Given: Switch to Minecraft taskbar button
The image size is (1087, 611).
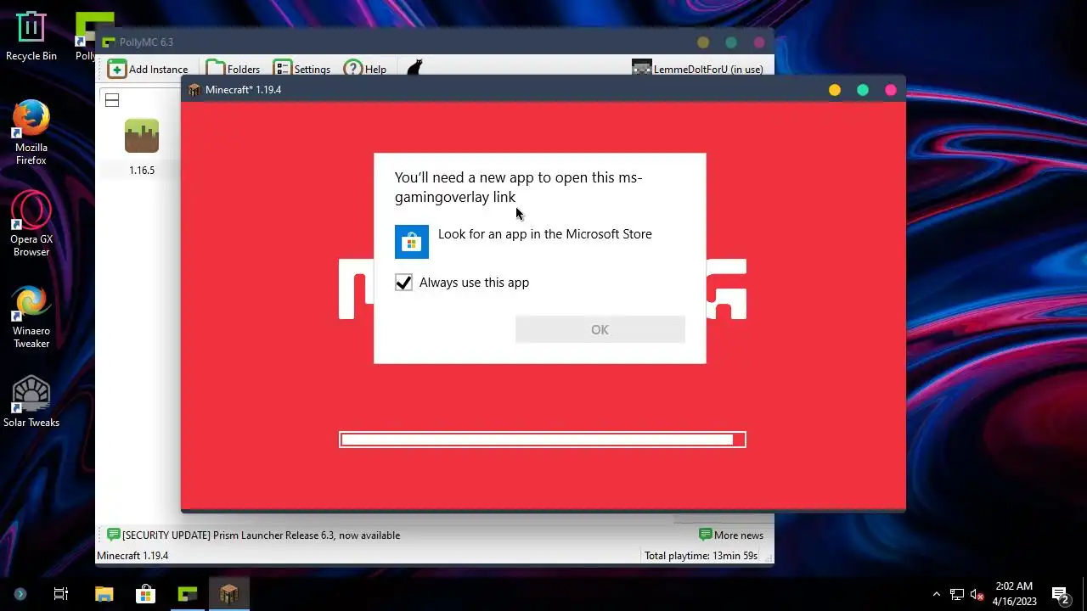Looking at the screenshot, I should pos(229,594).
